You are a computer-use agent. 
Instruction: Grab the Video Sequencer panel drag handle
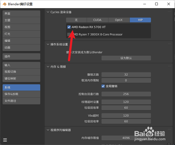(x=169, y=130)
